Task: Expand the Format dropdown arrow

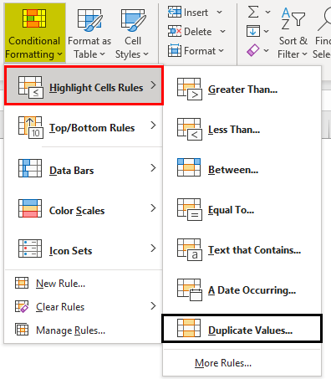Action: (222, 51)
